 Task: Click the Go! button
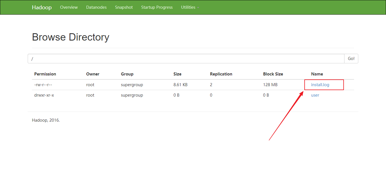(351, 59)
